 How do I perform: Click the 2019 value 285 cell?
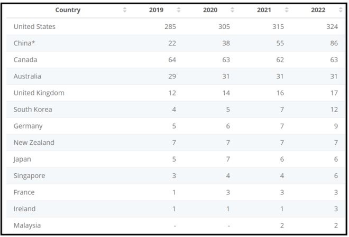click(x=170, y=27)
